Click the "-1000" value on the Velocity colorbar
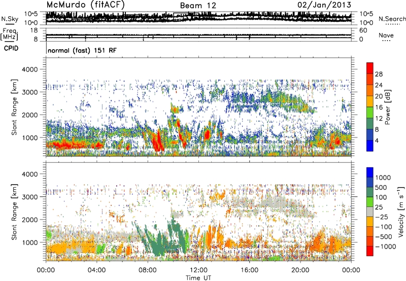The image size is (406, 281). coord(386,247)
